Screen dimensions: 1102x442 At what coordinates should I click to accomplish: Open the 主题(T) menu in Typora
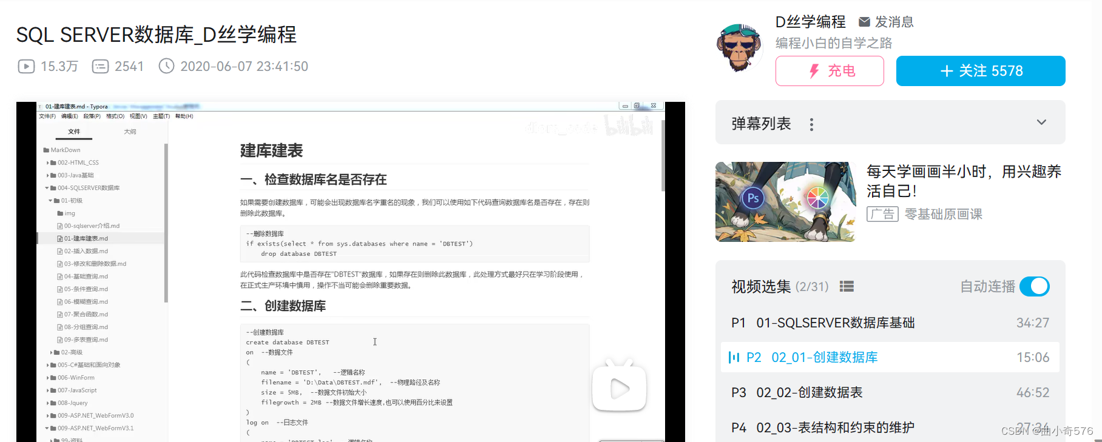pyautogui.click(x=161, y=116)
